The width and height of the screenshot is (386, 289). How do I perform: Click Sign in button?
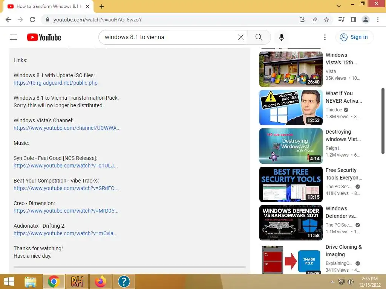pyautogui.click(x=354, y=37)
